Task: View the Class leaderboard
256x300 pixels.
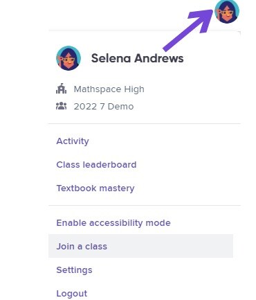Action: [96, 165]
